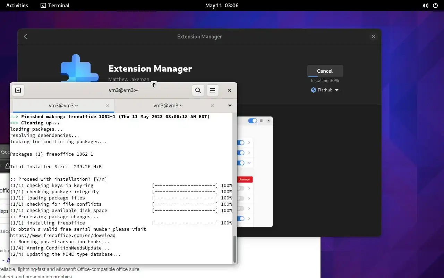Click 'Total Installed Size: 239.26 MiB' text

point(56,166)
